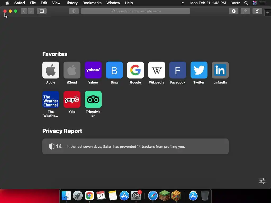271x203 pixels.
Task: Click the eject icon in menu bar
Action: coord(183,3)
